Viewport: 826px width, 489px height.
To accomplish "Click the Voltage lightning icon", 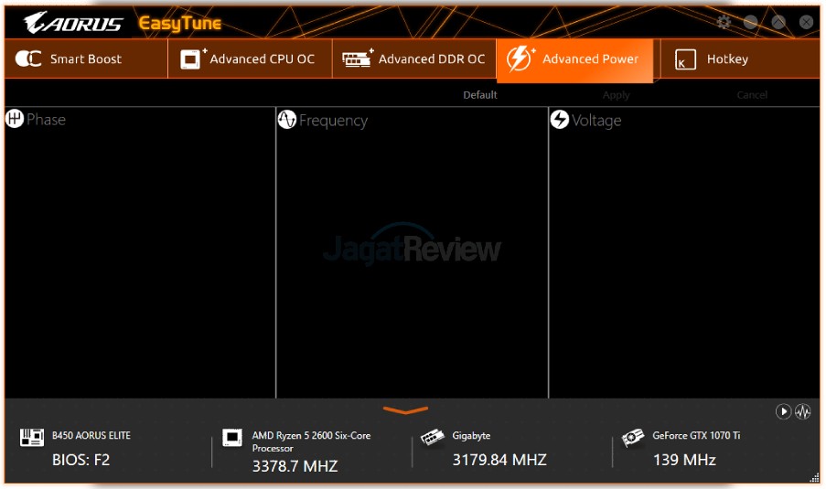I will click(560, 120).
